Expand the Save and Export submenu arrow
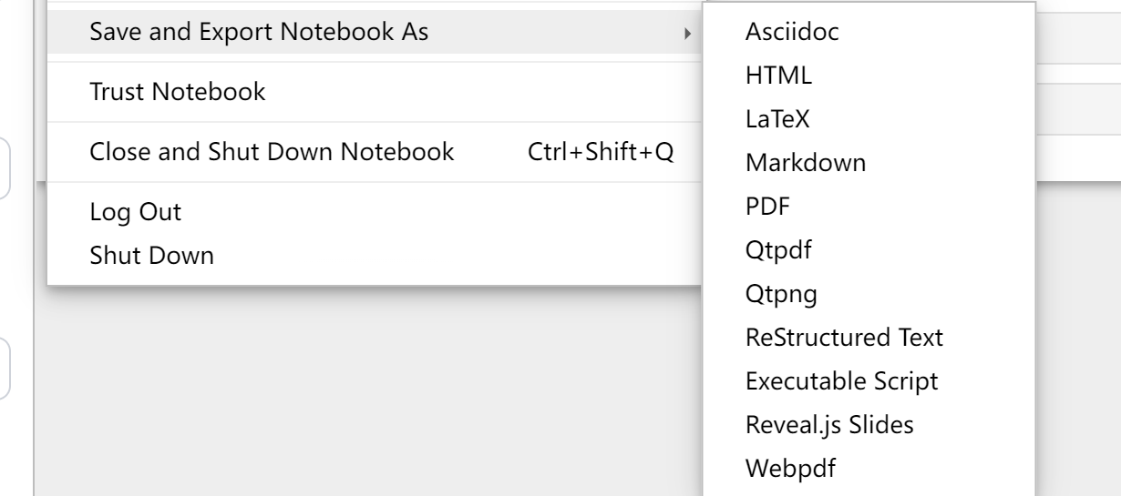This screenshot has height=496, width=1121. click(686, 33)
